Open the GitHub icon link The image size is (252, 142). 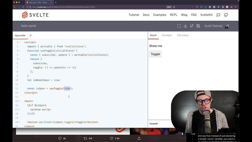[x=226, y=15]
